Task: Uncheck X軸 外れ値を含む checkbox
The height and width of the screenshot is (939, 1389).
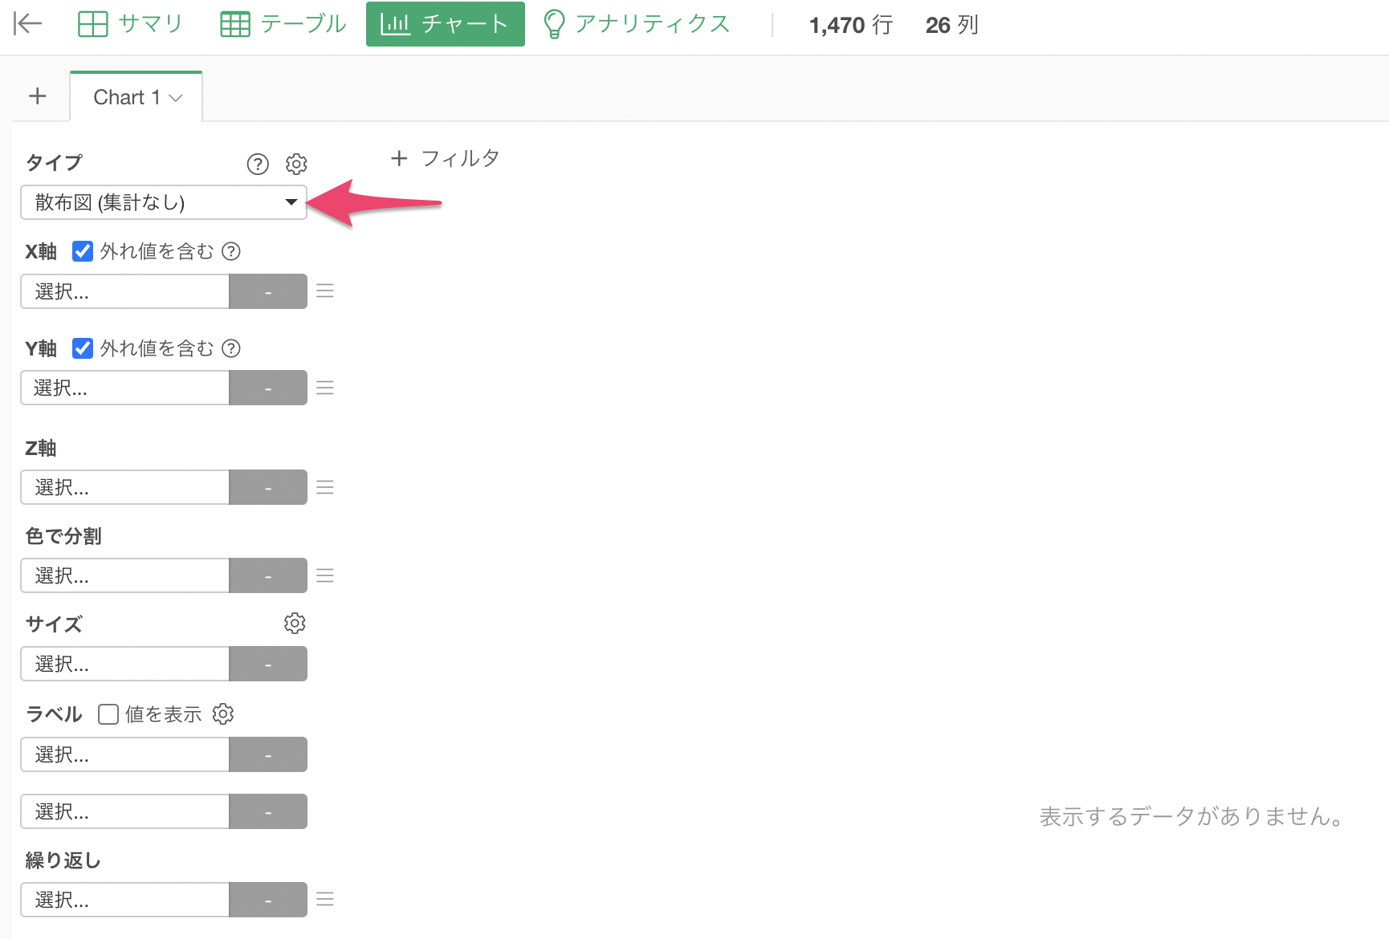Action: 83,251
